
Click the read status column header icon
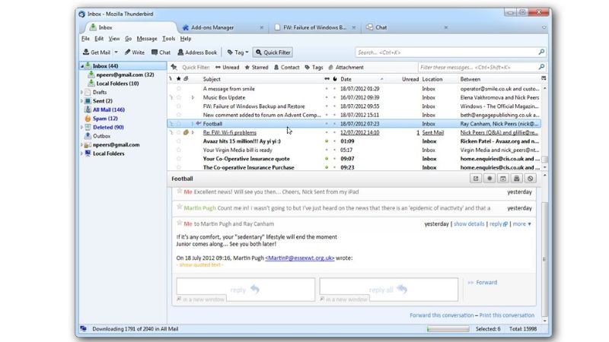327,79
